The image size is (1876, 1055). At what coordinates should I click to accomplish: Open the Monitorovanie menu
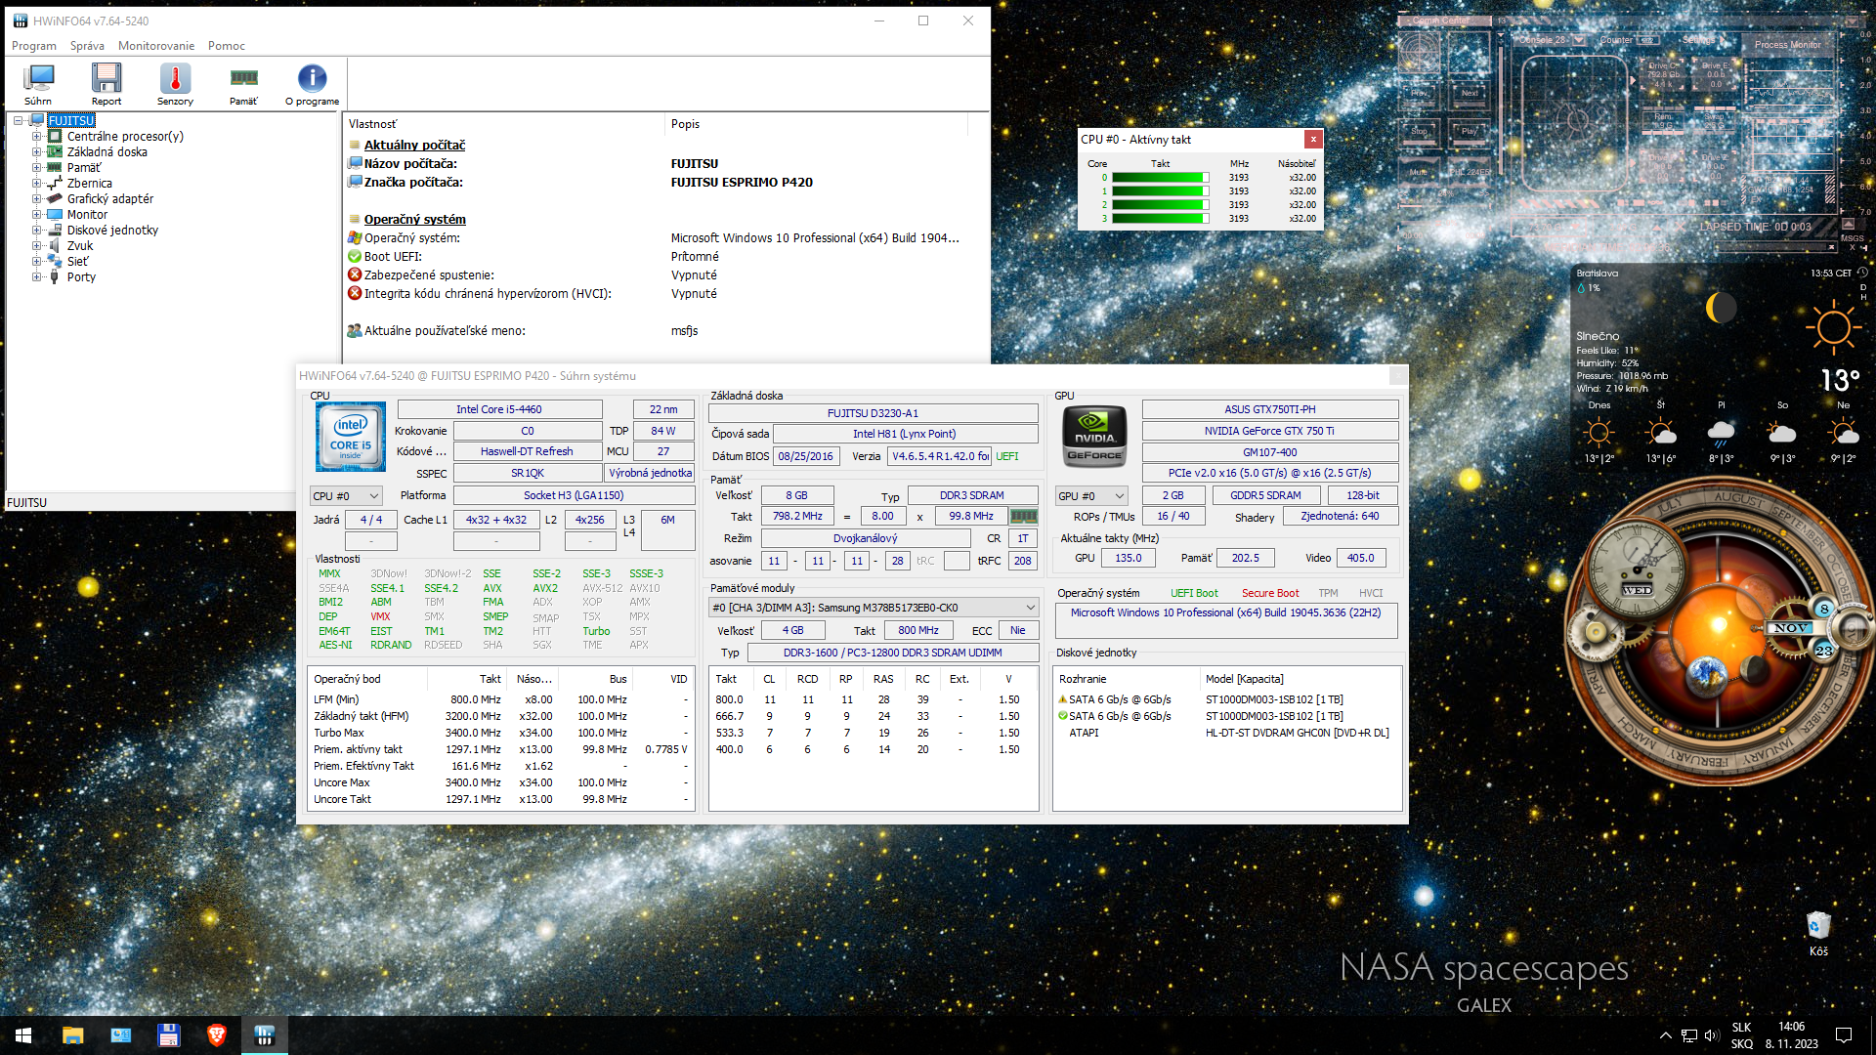156,46
